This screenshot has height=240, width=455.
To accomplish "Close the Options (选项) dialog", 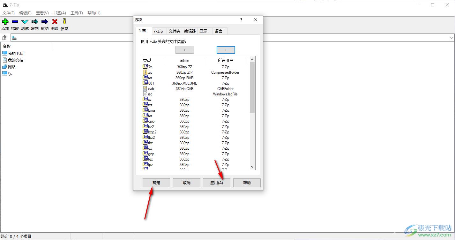I will tap(256, 20).
